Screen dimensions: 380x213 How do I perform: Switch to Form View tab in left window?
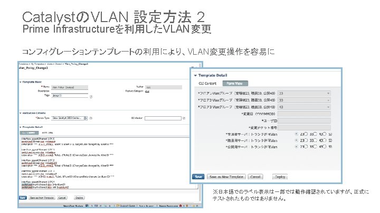tap(47, 133)
